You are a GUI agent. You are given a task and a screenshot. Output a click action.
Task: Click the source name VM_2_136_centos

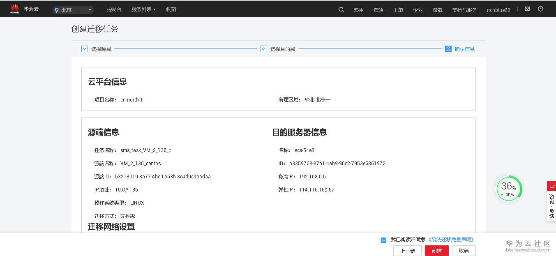tap(141, 164)
